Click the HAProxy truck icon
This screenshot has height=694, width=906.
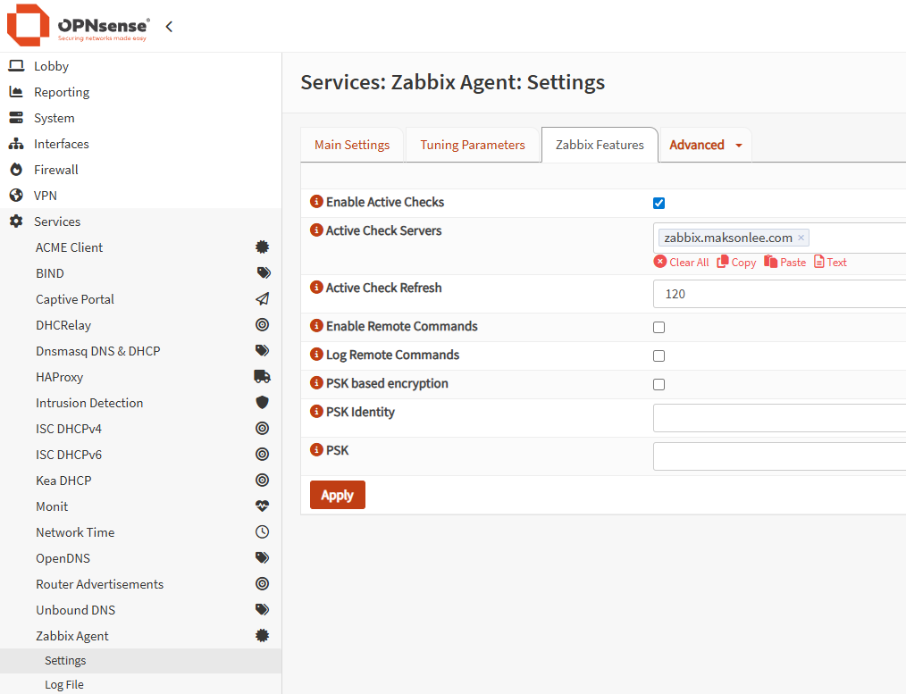[263, 376]
